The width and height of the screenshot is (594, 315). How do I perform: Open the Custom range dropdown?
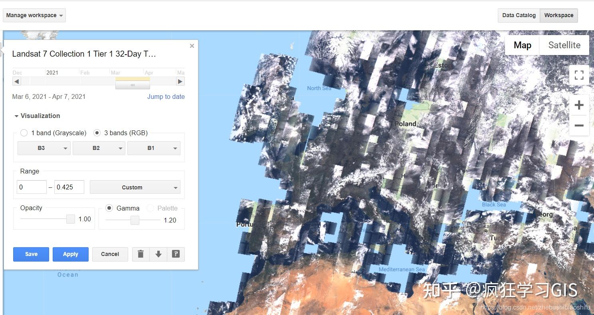(135, 187)
